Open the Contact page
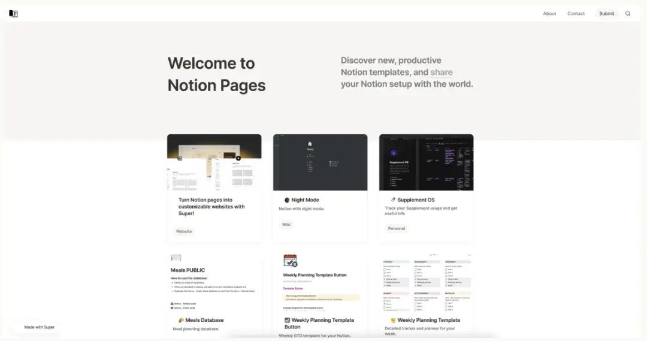Viewport: 647px width, 341px height. tap(576, 14)
